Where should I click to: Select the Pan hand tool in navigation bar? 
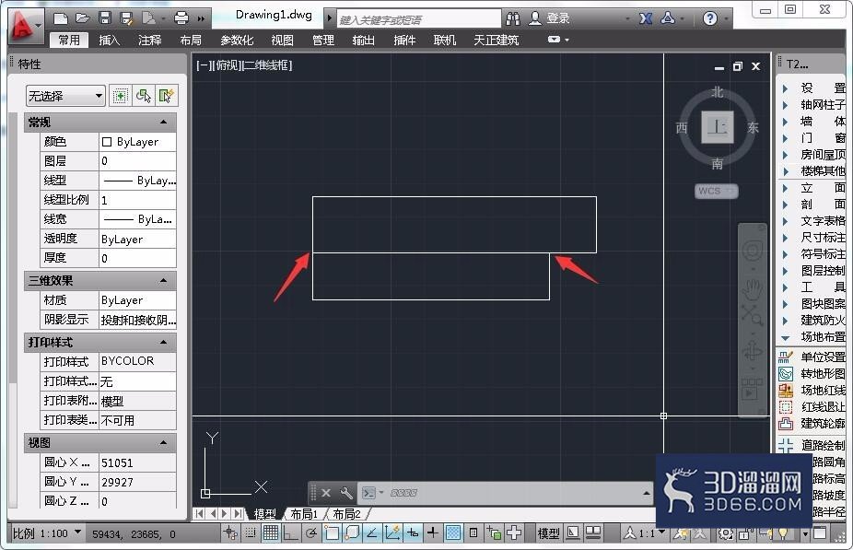coord(753,289)
